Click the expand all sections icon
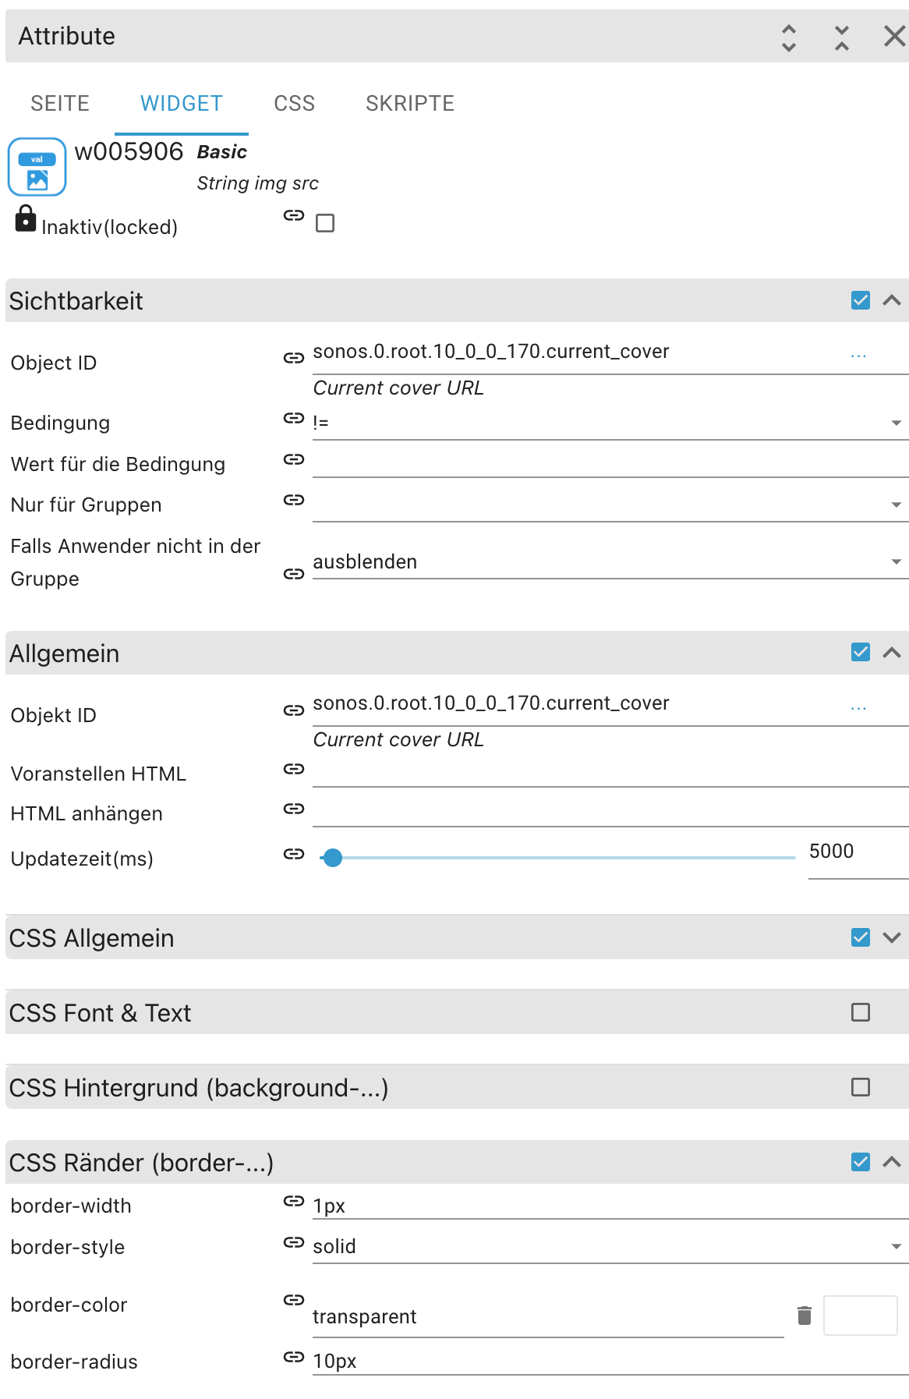 click(x=789, y=37)
